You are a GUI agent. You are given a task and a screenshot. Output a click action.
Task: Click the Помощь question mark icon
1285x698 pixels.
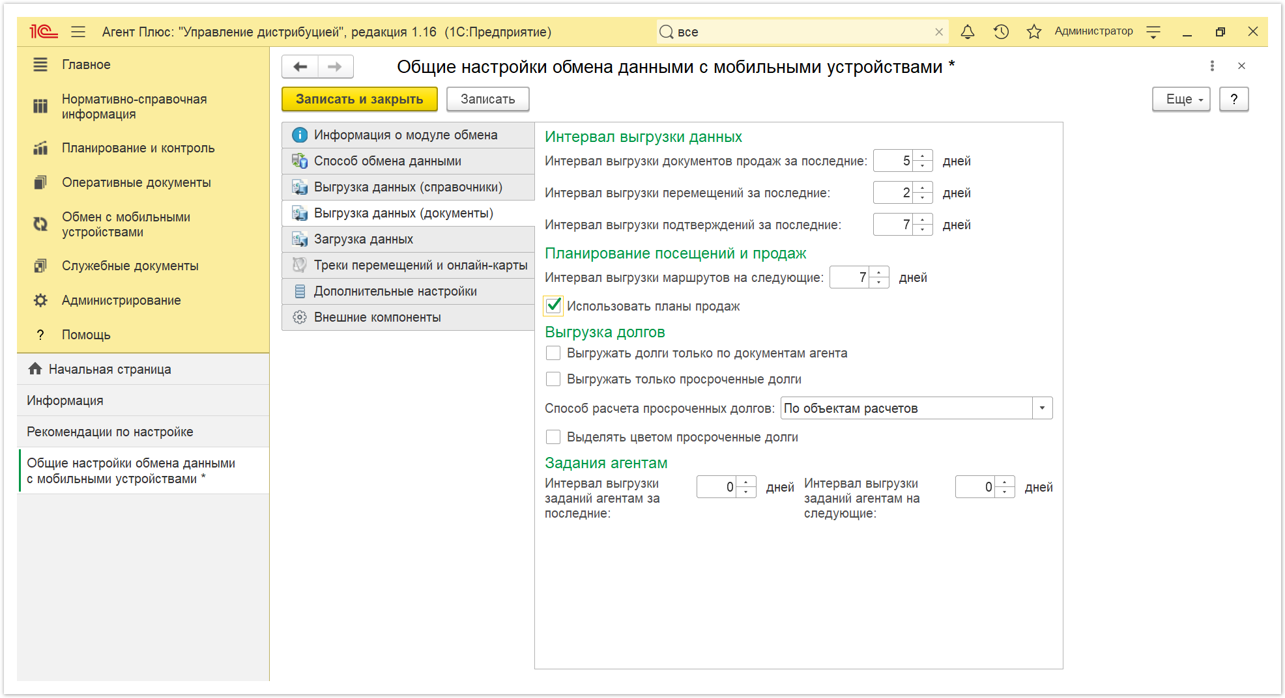tap(40, 335)
